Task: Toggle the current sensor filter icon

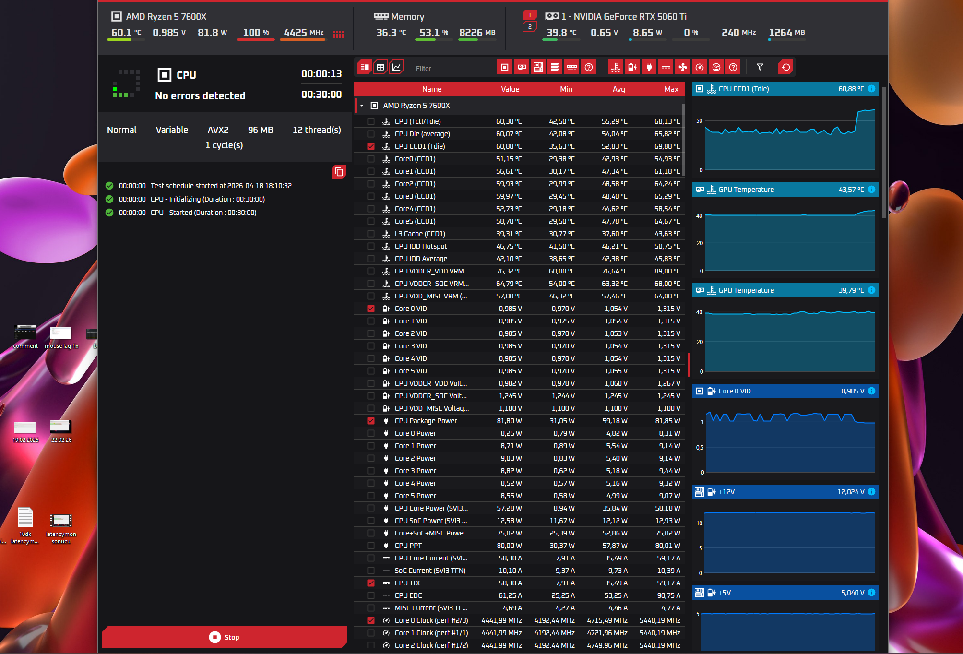Action: pos(666,67)
